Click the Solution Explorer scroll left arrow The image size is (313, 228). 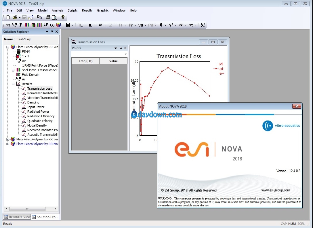pos(7,209)
